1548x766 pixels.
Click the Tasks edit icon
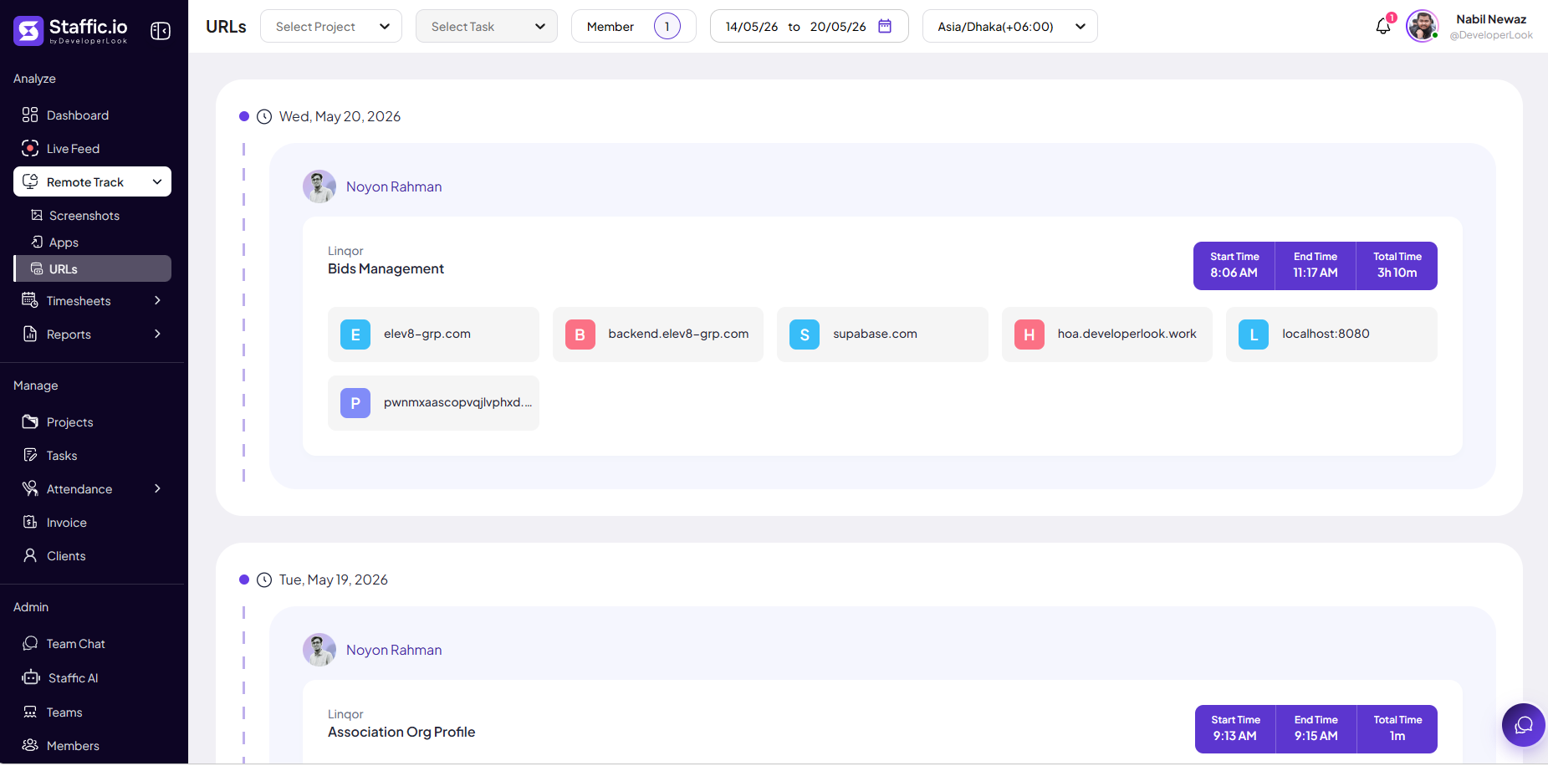point(30,455)
